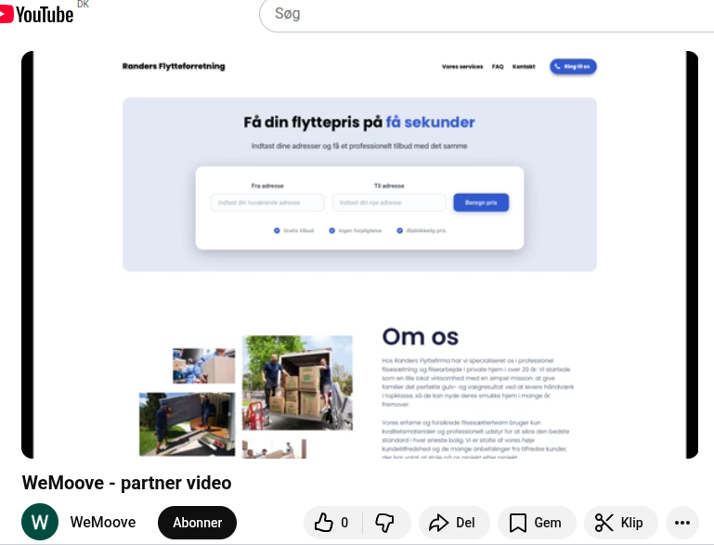Click the thumbs-down dislike icon
The height and width of the screenshot is (545, 714).
point(384,523)
